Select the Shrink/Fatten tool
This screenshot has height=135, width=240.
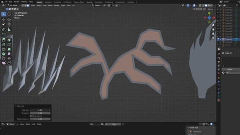(9, 58)
